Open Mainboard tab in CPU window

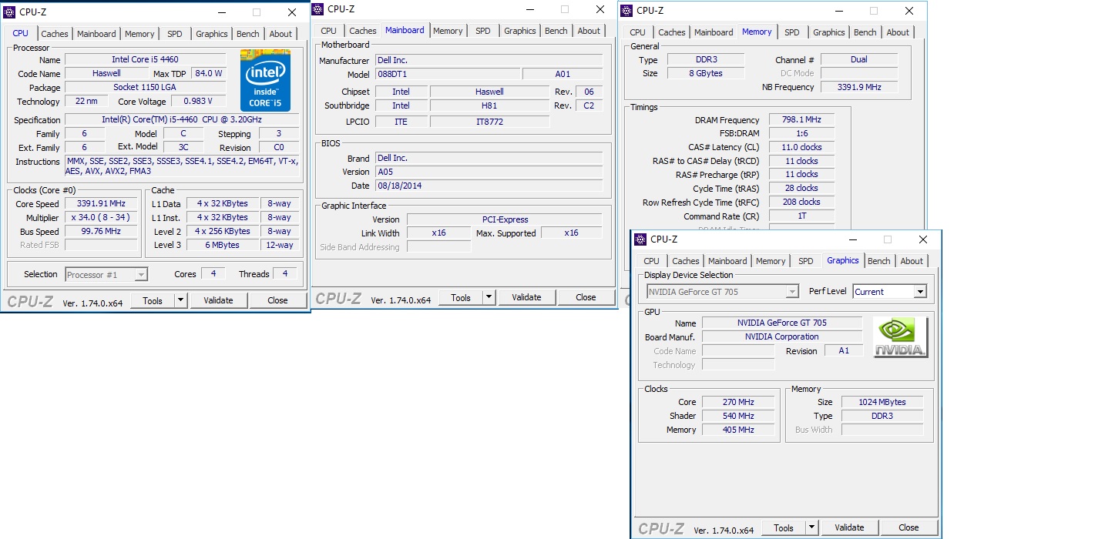pyautogui.click(x=96, y=34)
